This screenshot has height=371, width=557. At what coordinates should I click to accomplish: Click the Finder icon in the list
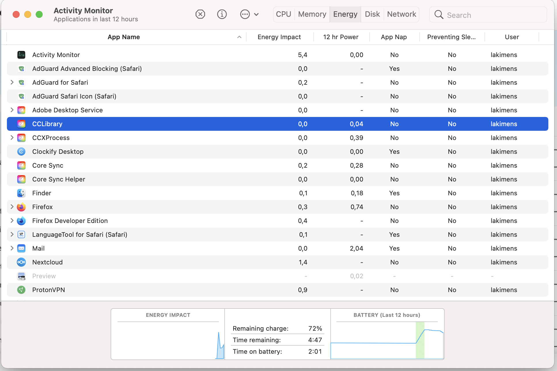point(21,193)
